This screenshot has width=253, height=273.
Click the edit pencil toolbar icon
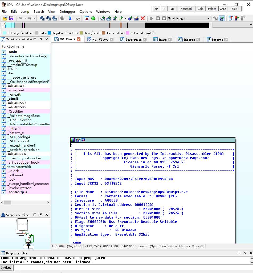[x=136, y=18]
